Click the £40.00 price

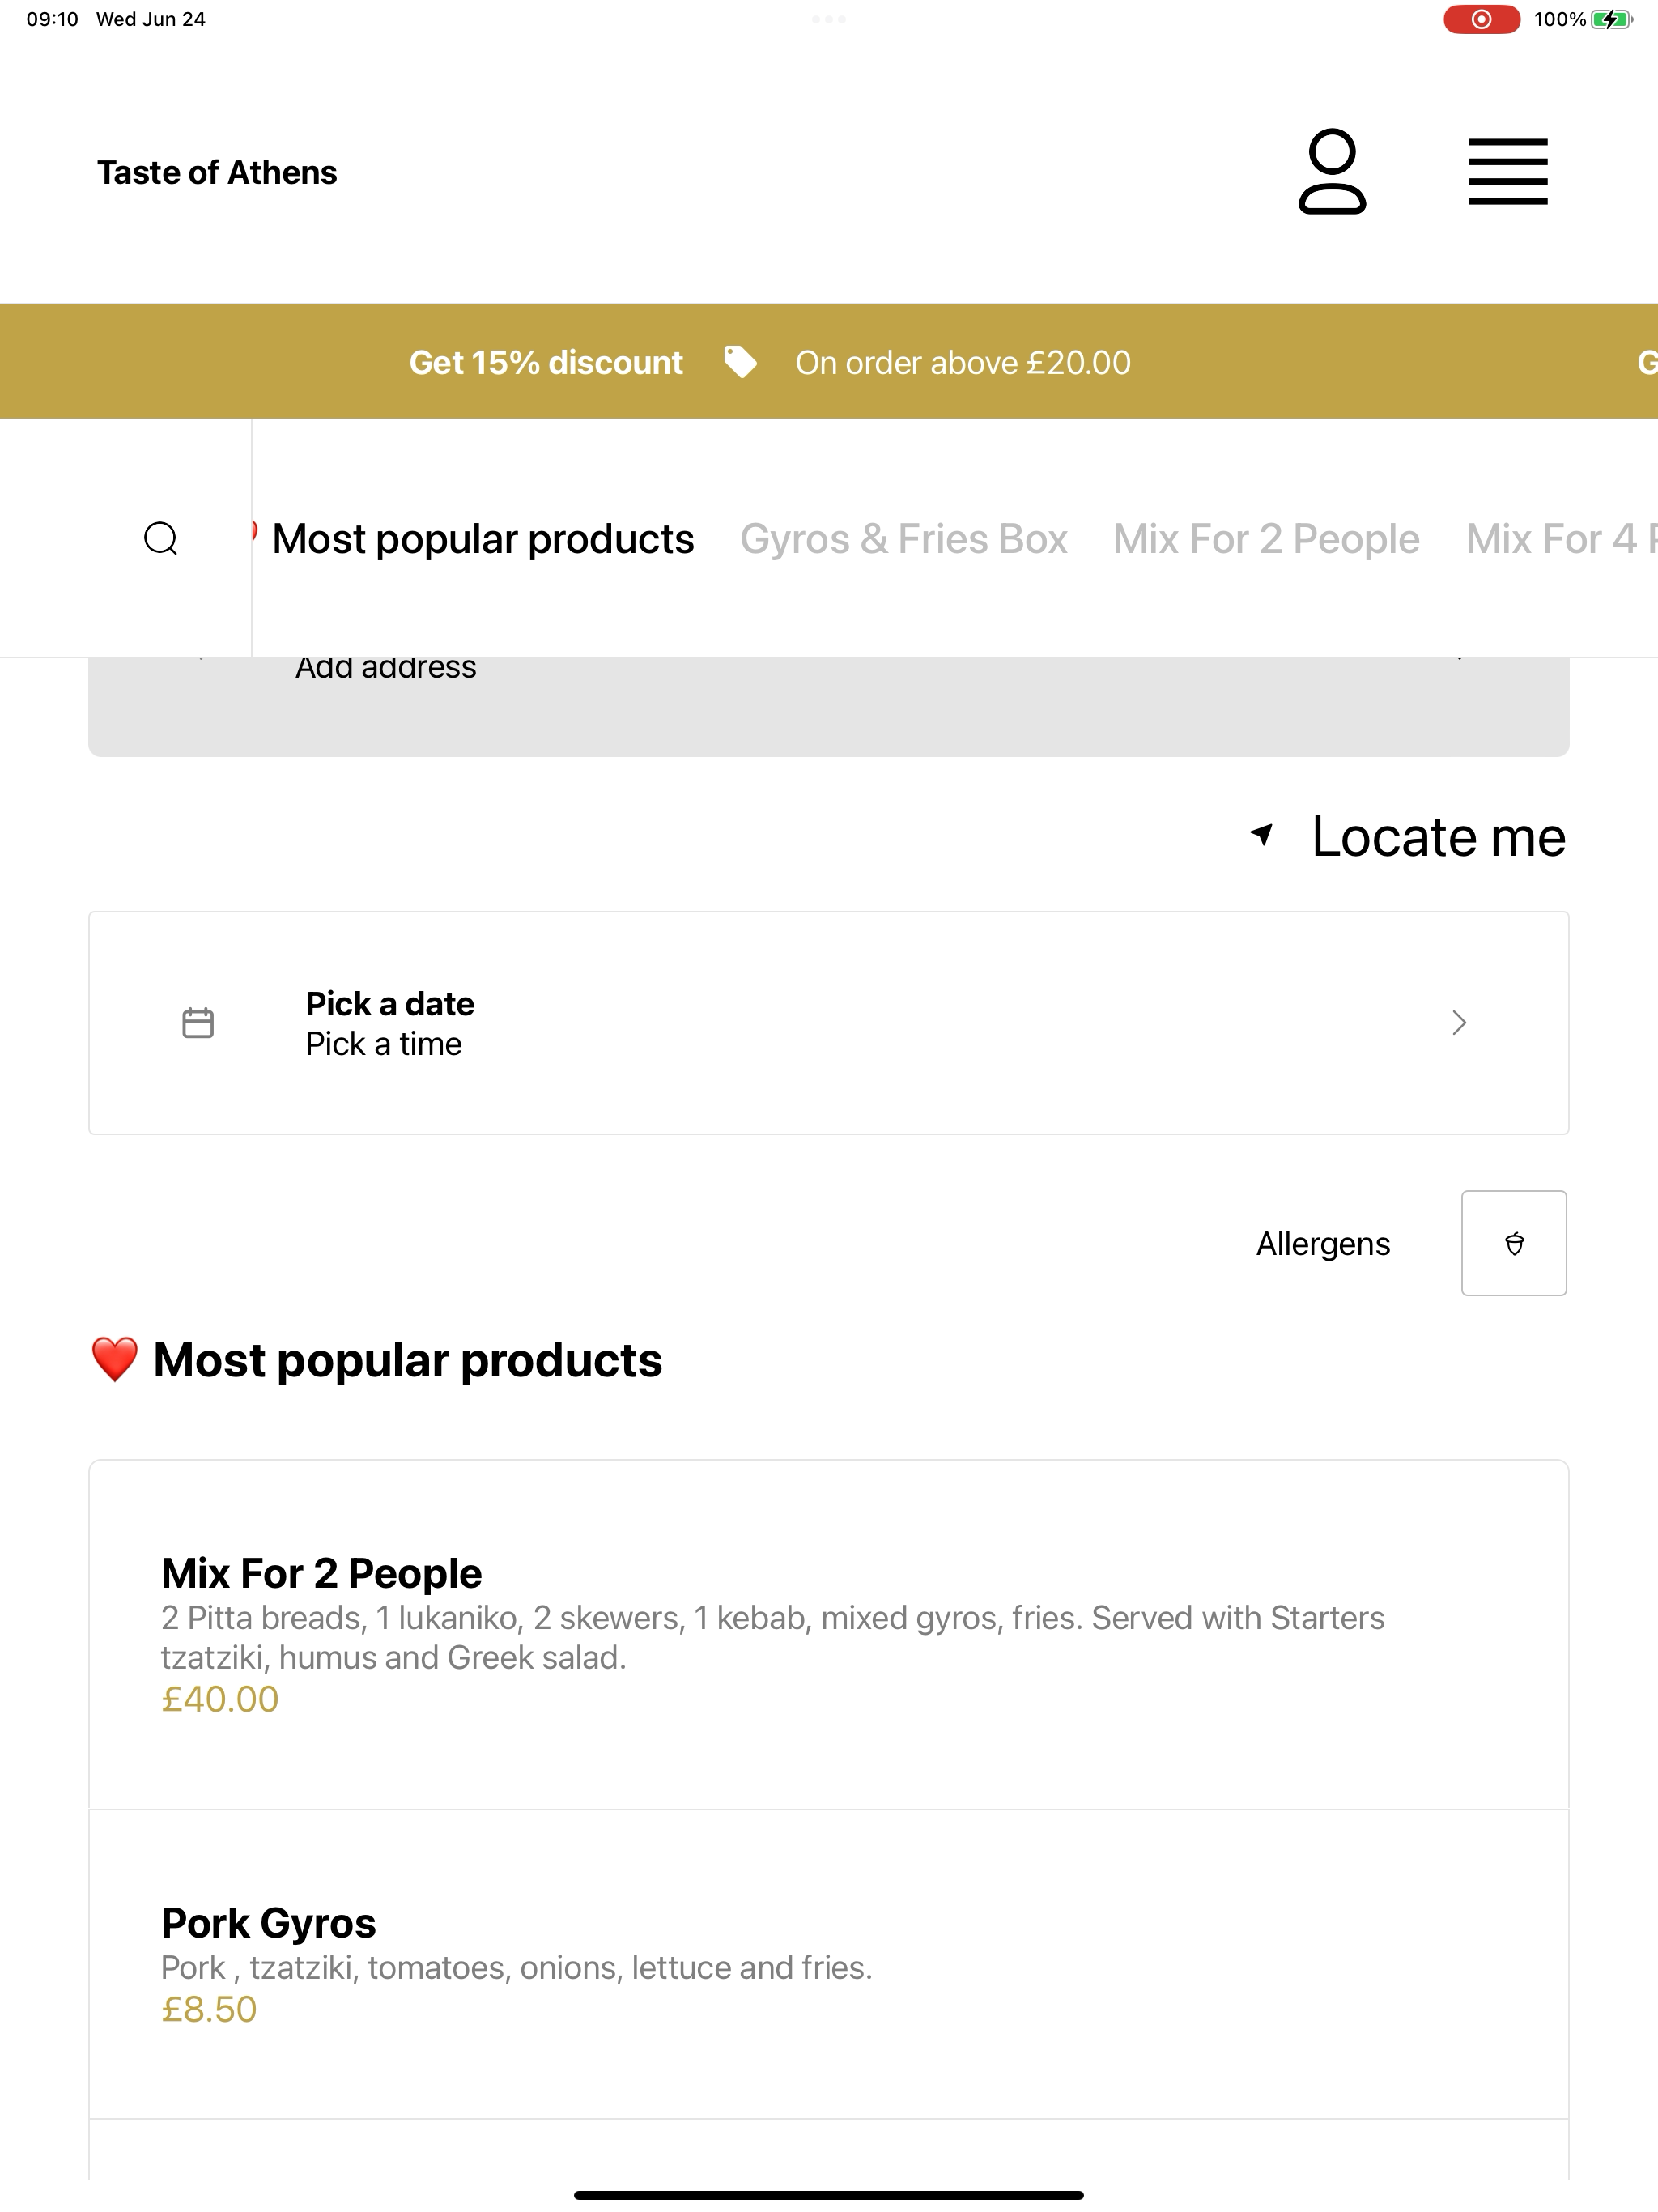tap(220, 1699)
